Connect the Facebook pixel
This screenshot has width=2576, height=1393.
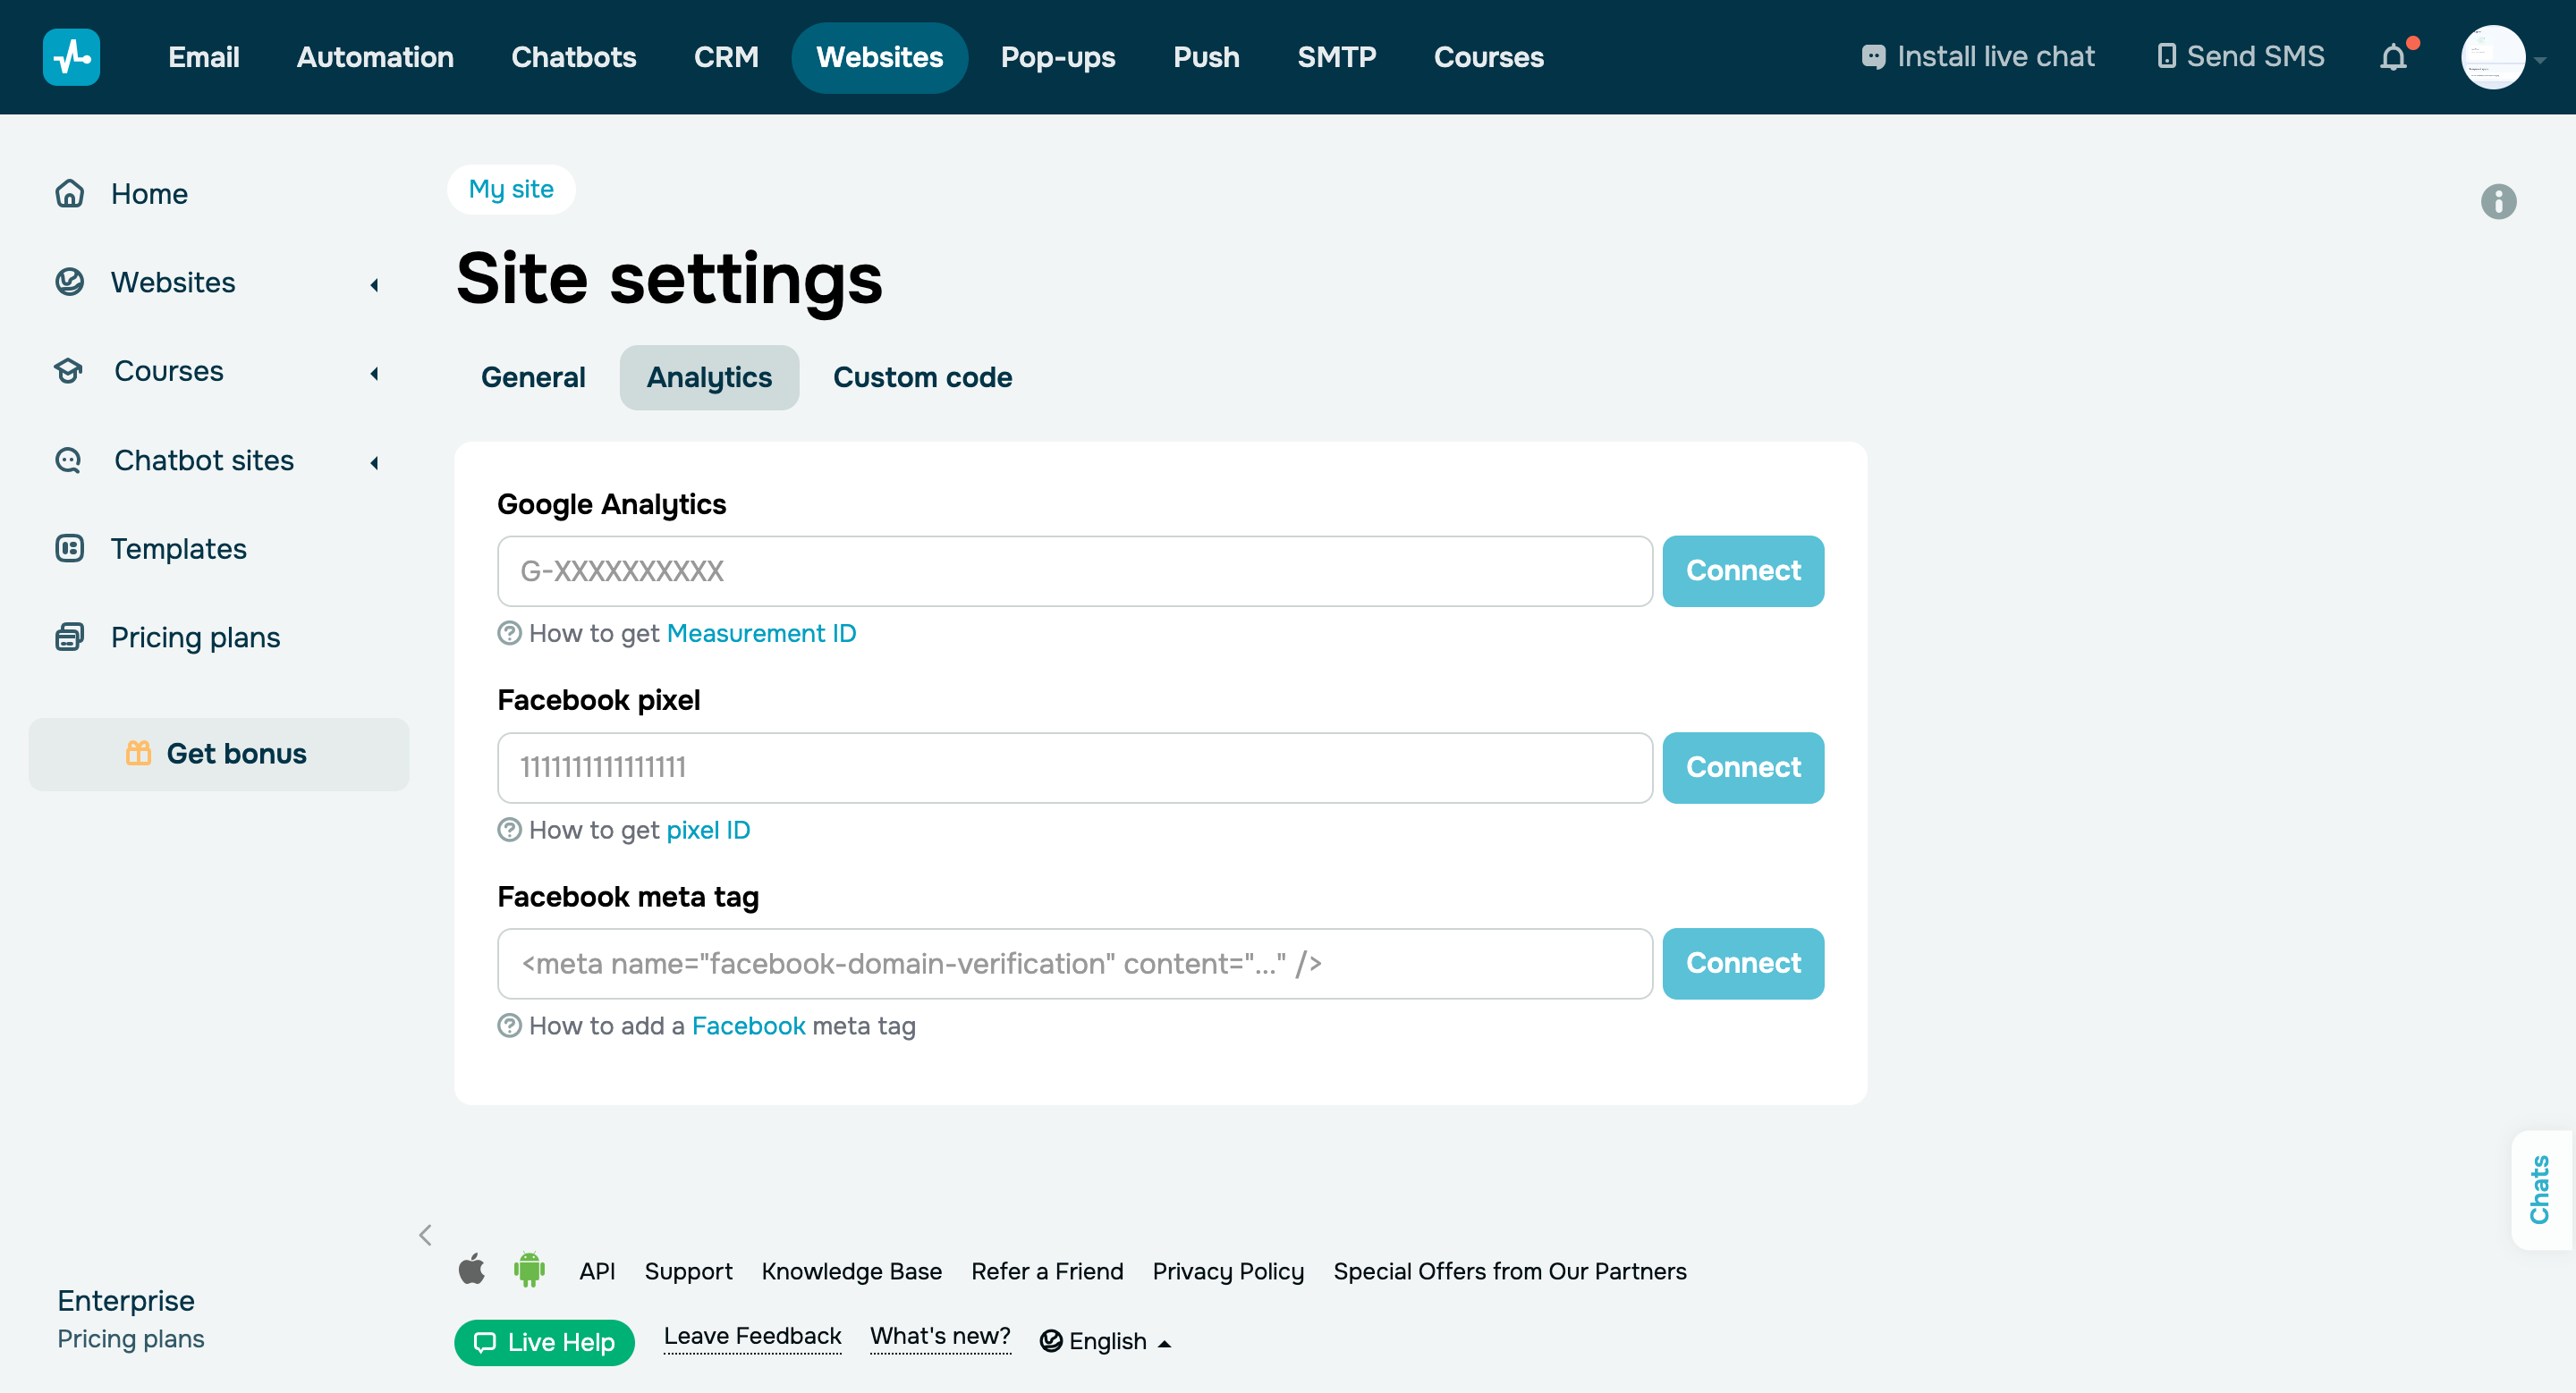(x=1742, y=767)
